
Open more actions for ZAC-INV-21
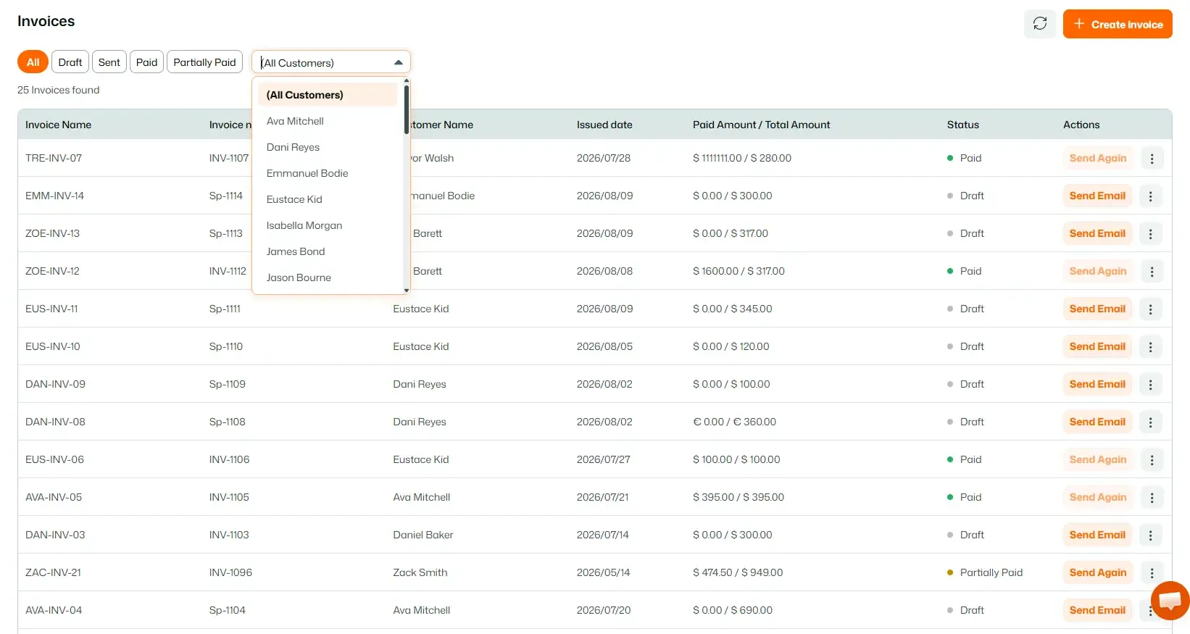(x=1152, y=572)
